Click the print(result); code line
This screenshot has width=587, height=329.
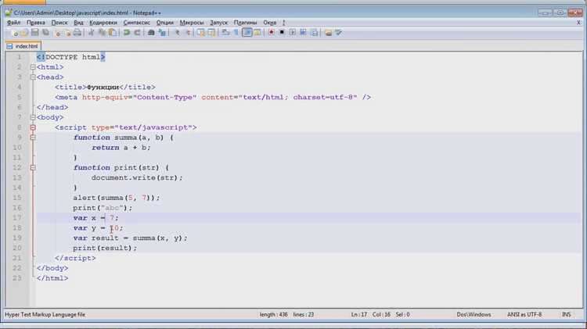pos(105,249)
